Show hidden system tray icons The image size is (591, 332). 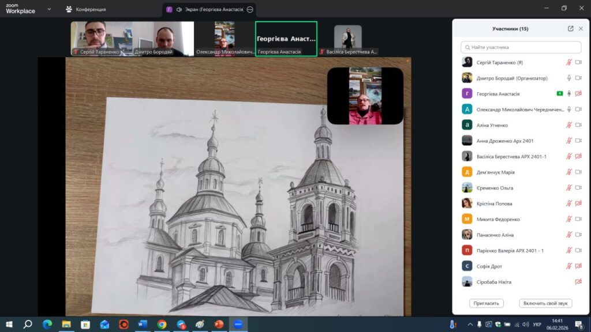point(470,325)
